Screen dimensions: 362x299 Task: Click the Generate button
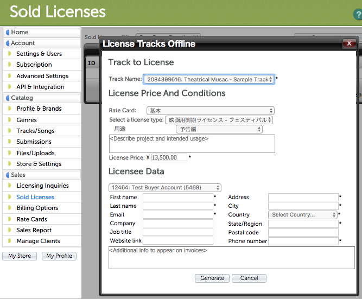point(212,278)
